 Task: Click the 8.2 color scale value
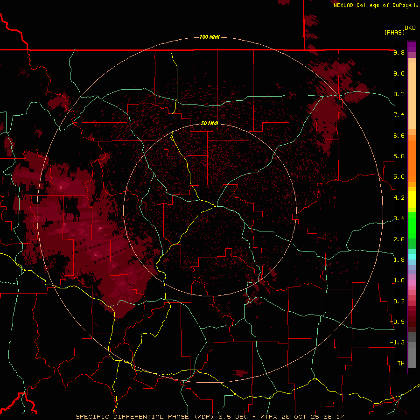pyautogui.click(x=399, y=94)
